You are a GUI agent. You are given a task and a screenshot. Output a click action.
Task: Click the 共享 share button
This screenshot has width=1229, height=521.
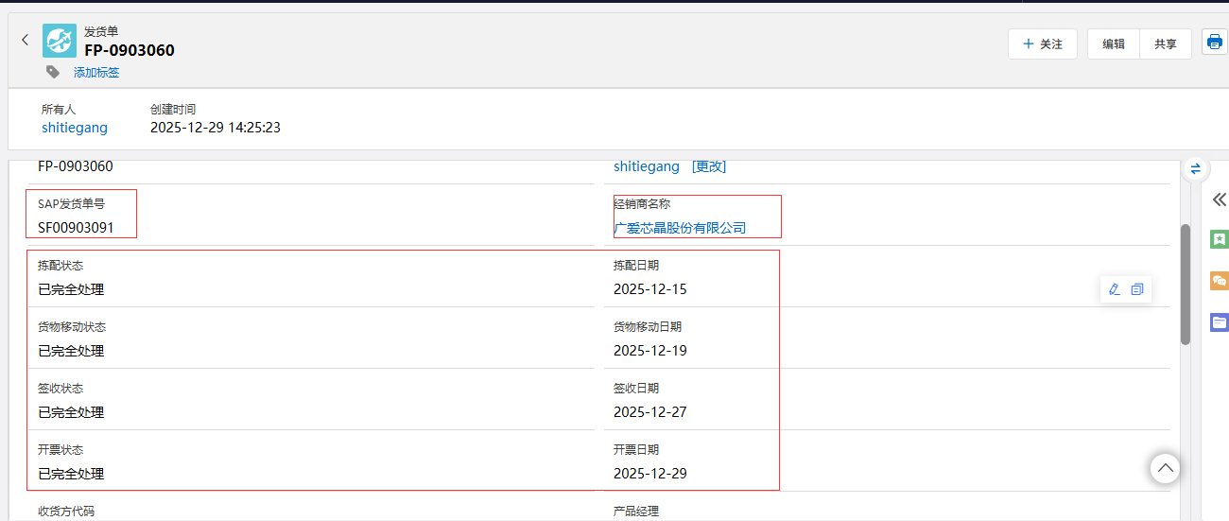[x=1165, y=44]
